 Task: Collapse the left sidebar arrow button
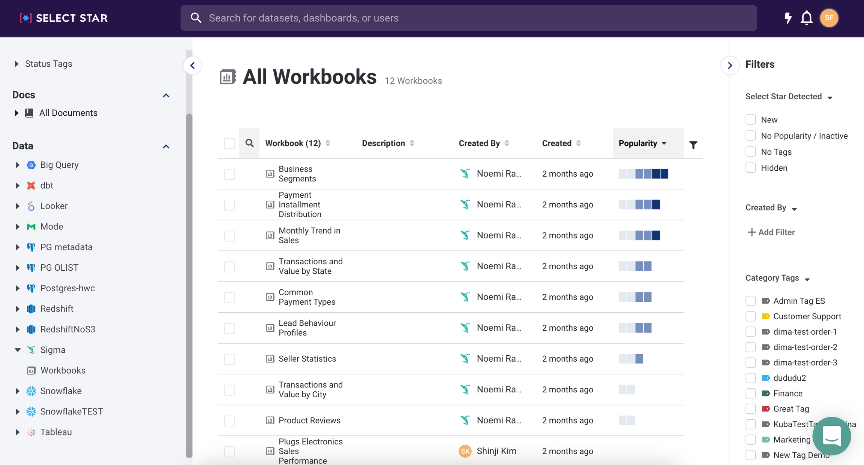coord(193,66)
